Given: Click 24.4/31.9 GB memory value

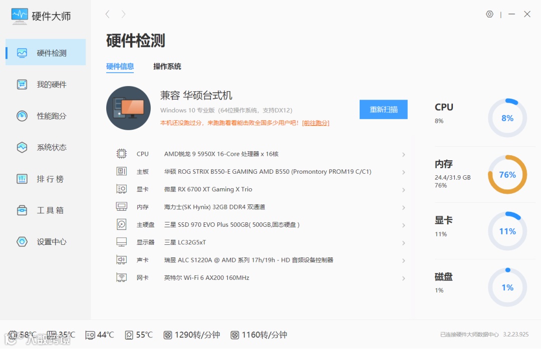Looking at the screenshot, I should click(453, 178).
